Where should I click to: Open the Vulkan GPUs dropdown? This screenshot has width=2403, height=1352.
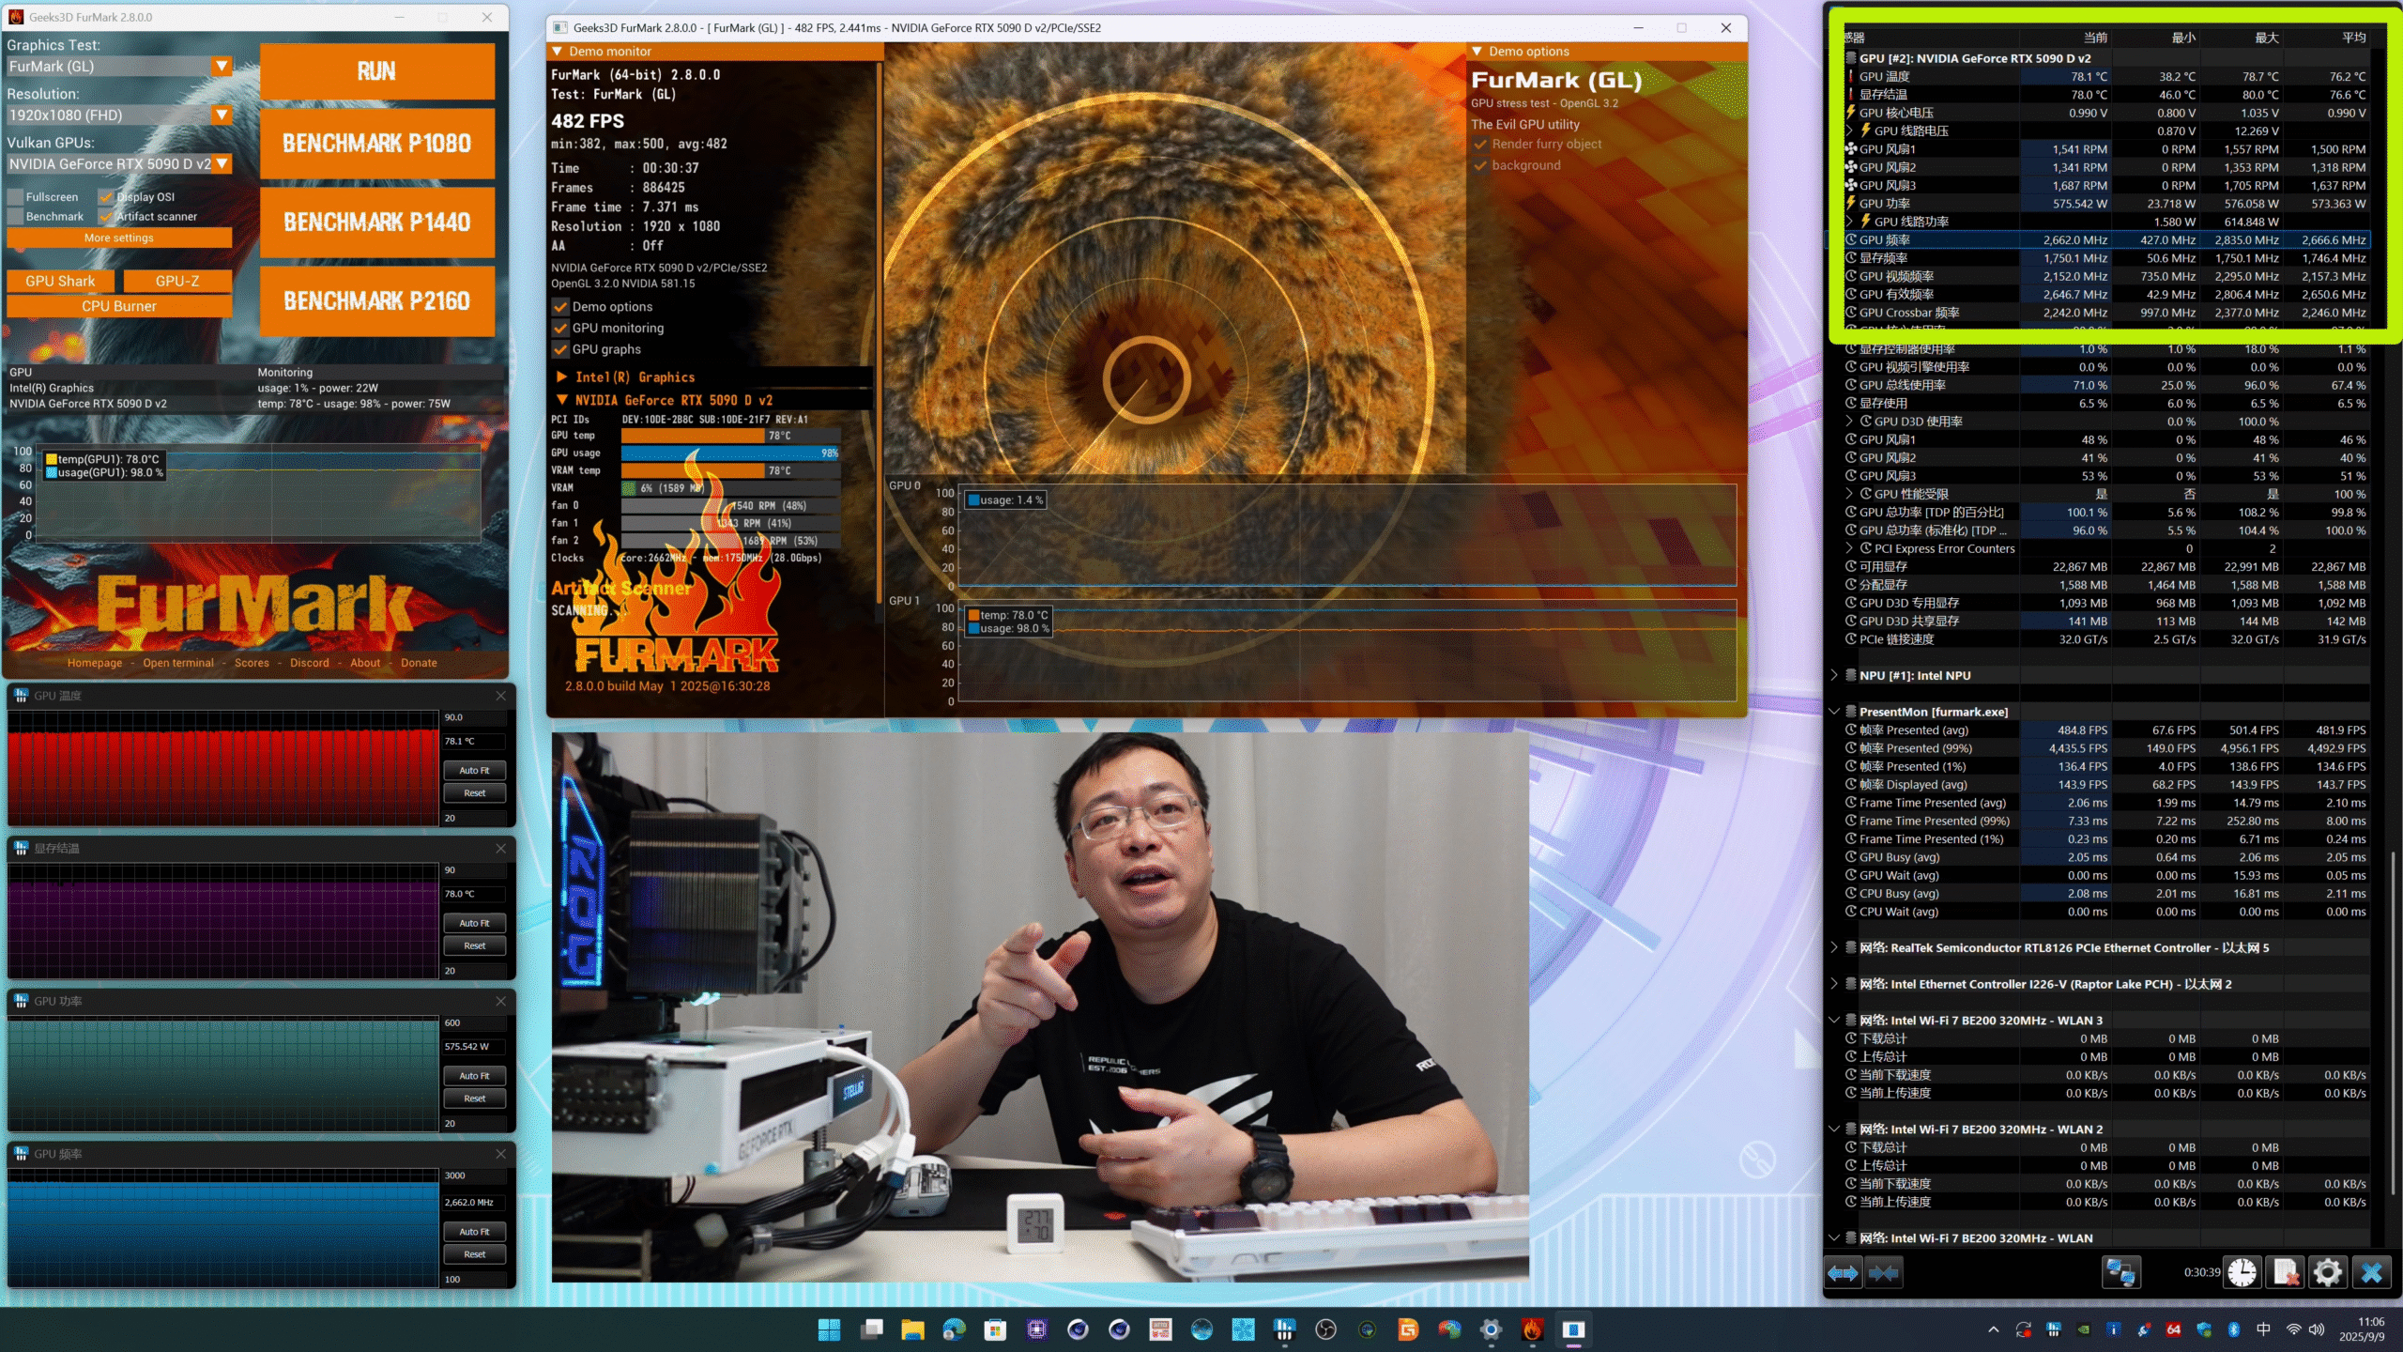click(222, 164)
